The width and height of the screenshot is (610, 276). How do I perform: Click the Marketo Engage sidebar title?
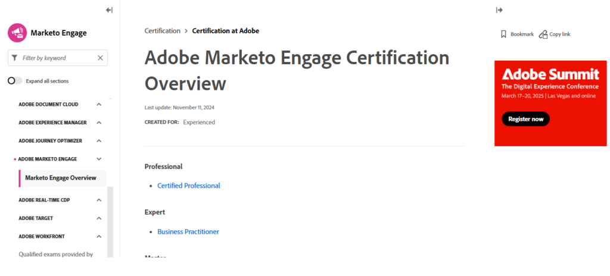[x=58, y=33]
